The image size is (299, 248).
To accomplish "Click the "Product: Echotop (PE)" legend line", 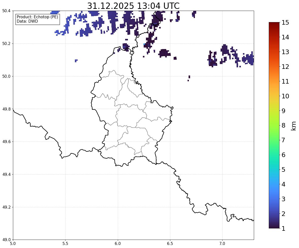I will 37,17.
